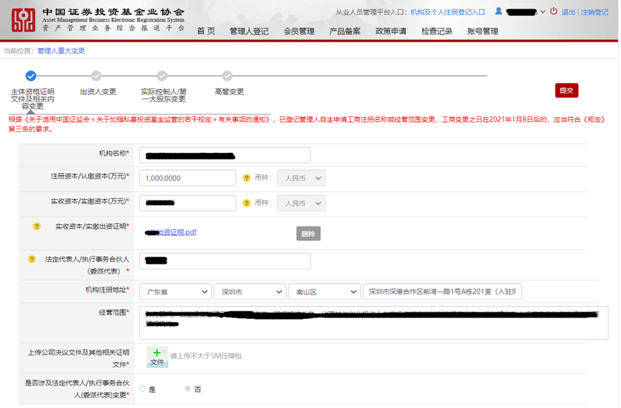
Task: Click the 机构名称 input field
Action: click(225, 155)
